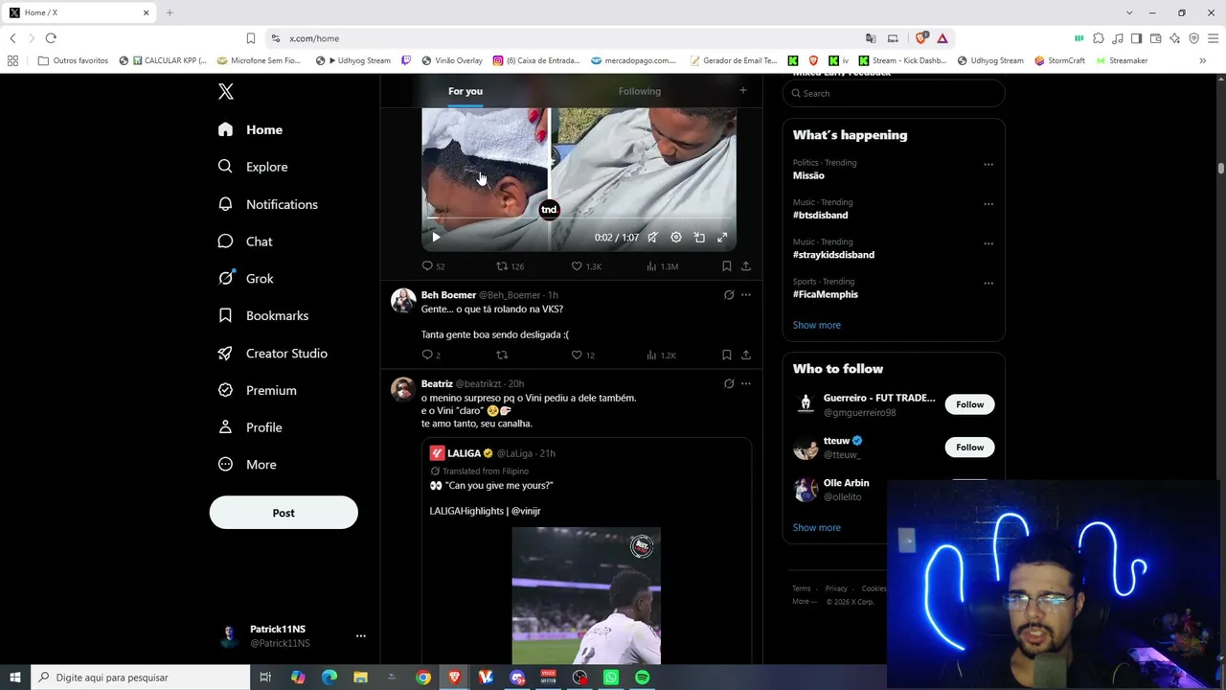
Task: Seek along the video progress bar
Action: pyautogui.click(x=579, y=219)
